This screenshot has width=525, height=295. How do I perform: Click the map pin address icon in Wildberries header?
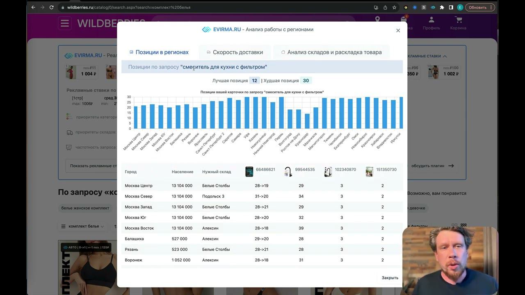click(377, 19)
